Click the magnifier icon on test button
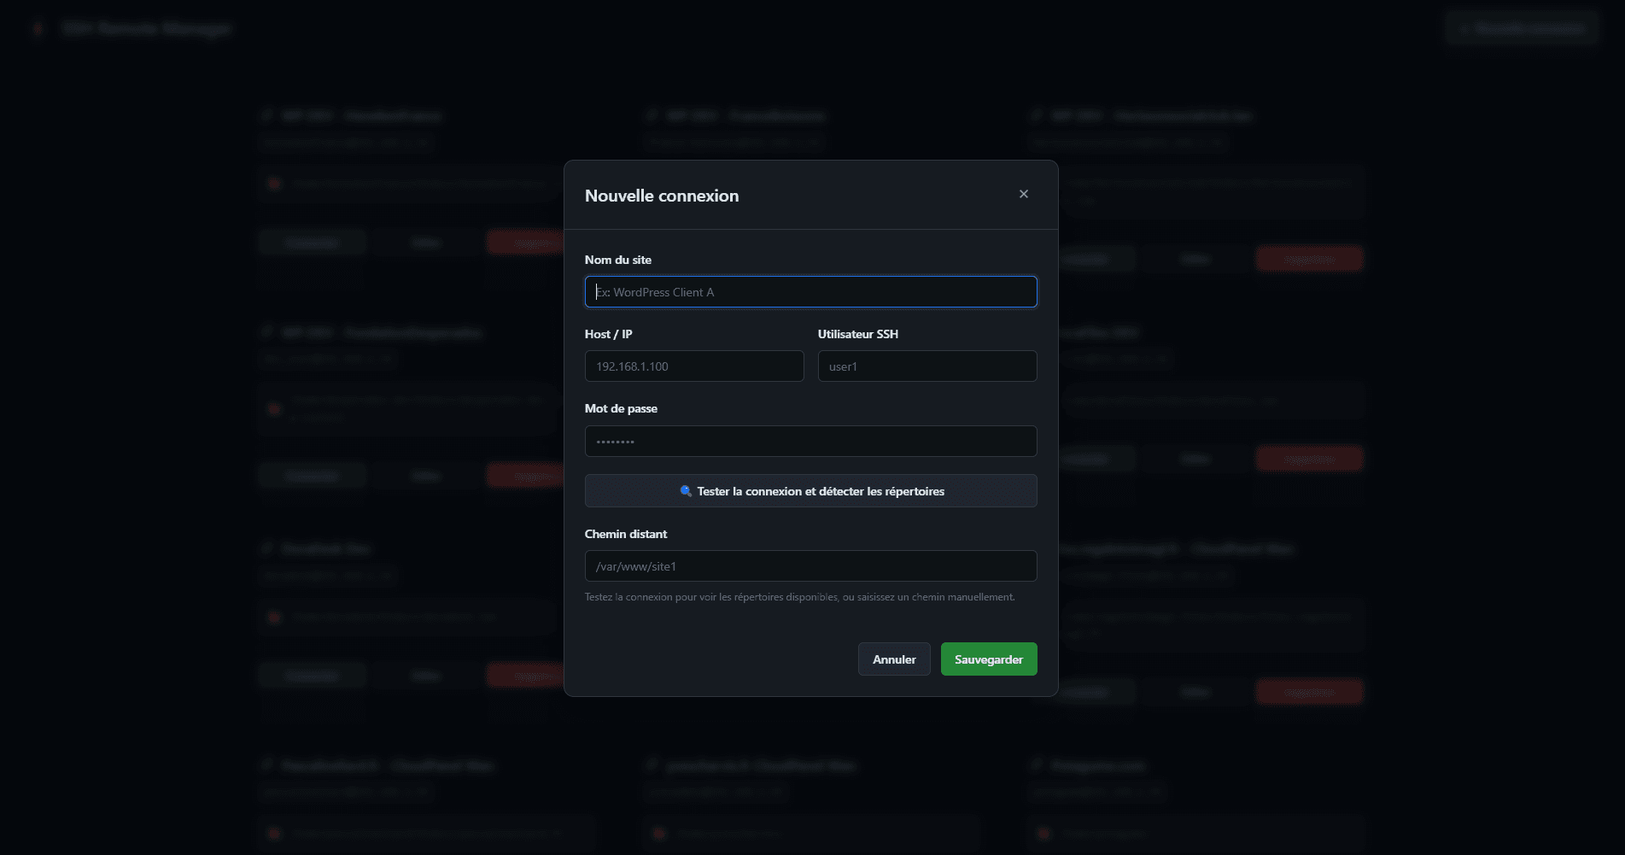This screenshot has width=1625, height=855. 685,491
